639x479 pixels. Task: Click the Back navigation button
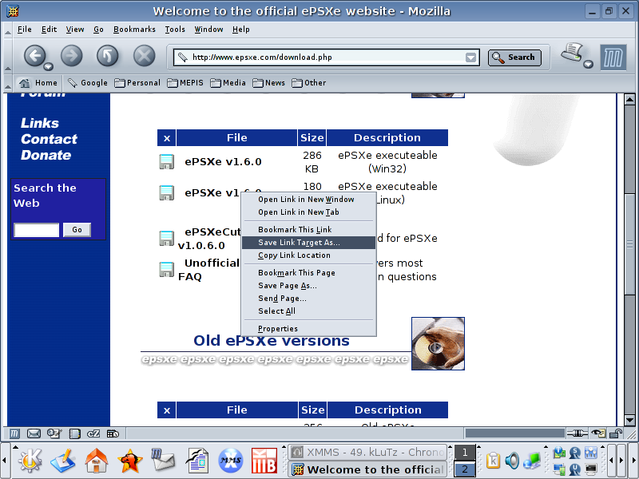[34, 55]
